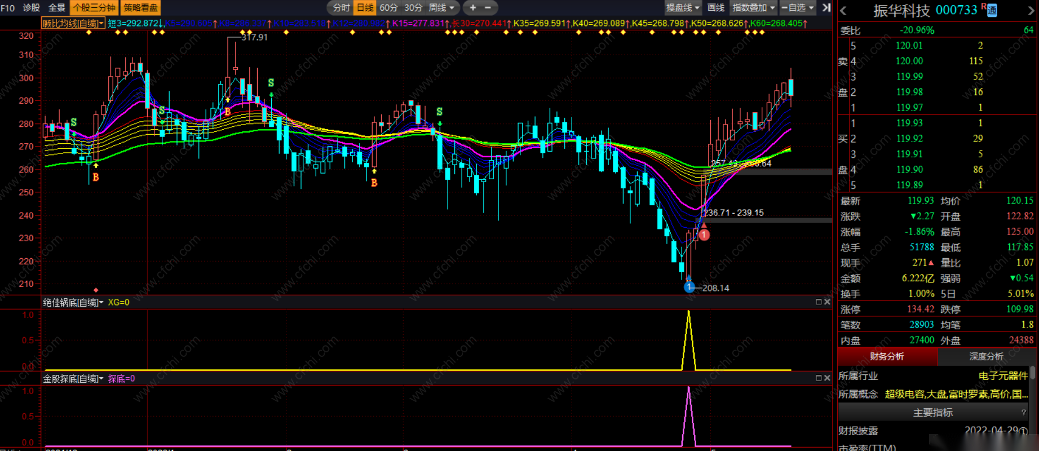Viewport: 1039px width, 451px height.
Task: Click the side panel scrollbar beside 所属行业
Action: point(1032,373)
